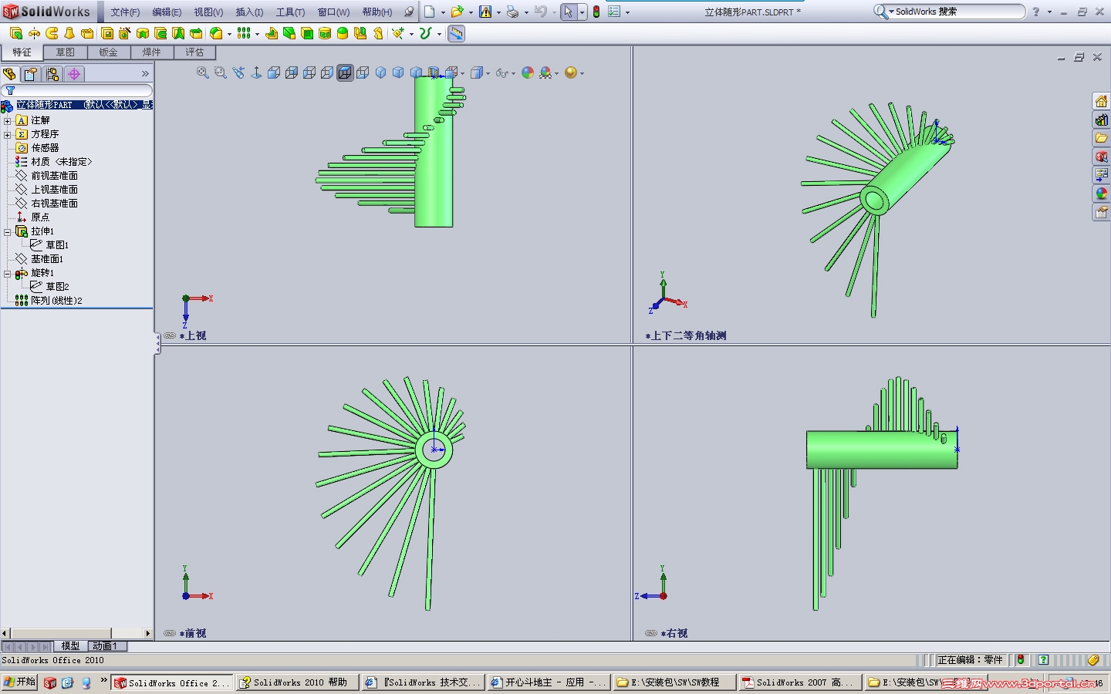
Task: Select the Linear Pattern feature tool
Action: [x=244, y=33]
